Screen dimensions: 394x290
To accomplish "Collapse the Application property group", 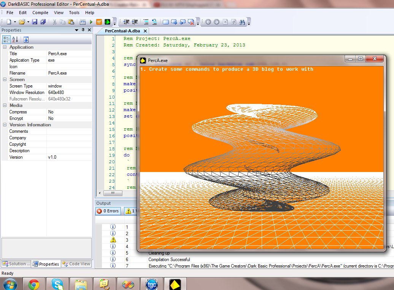I will coord(5,47).
